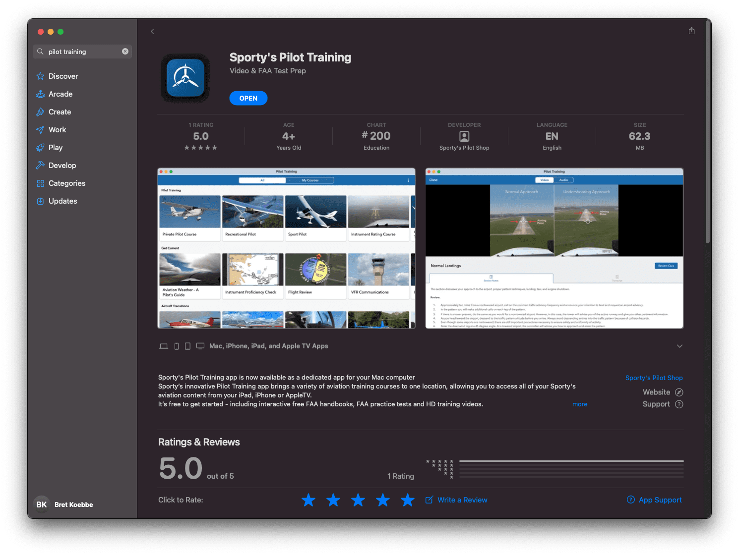Open the Sporty's Pilot Shop developer link

tap(654, 378)
